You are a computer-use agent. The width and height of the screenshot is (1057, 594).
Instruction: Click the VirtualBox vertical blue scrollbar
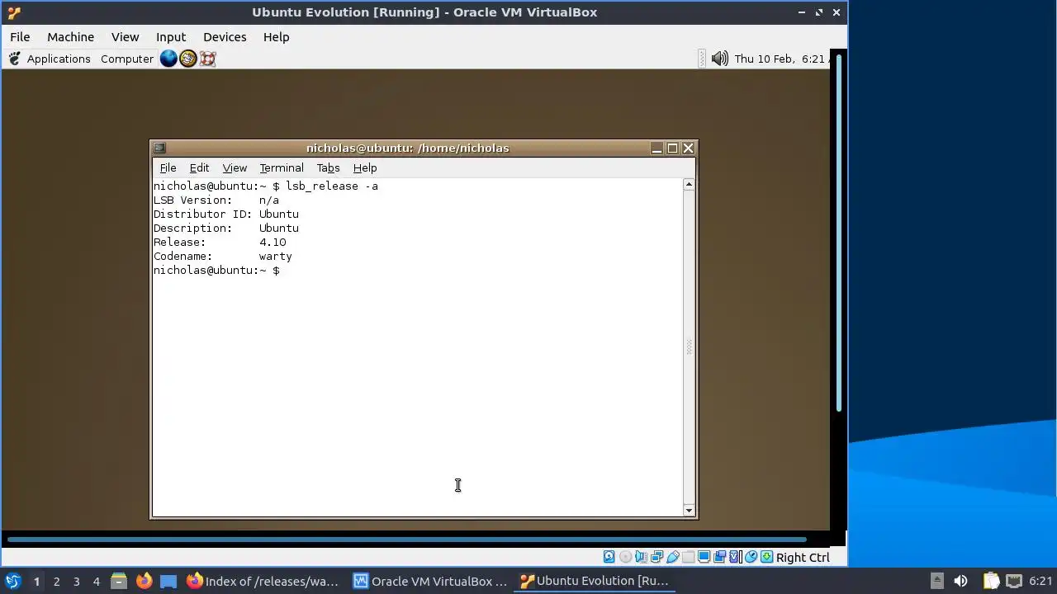839,233
